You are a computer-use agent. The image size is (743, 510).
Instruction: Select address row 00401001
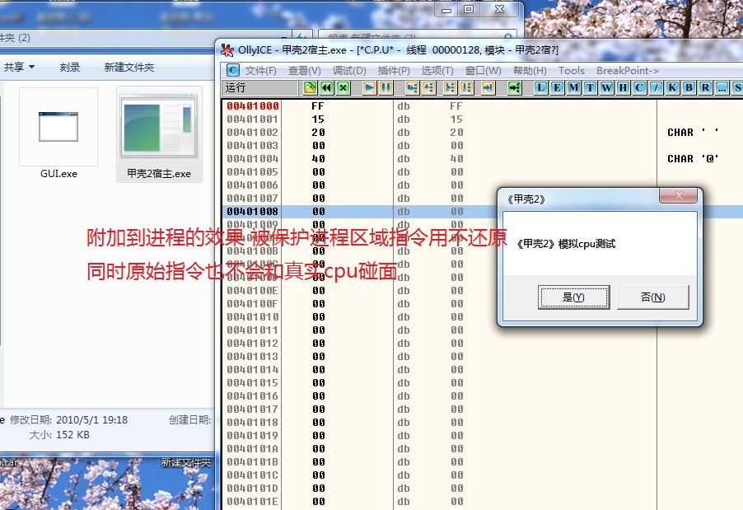pos(253,119)
